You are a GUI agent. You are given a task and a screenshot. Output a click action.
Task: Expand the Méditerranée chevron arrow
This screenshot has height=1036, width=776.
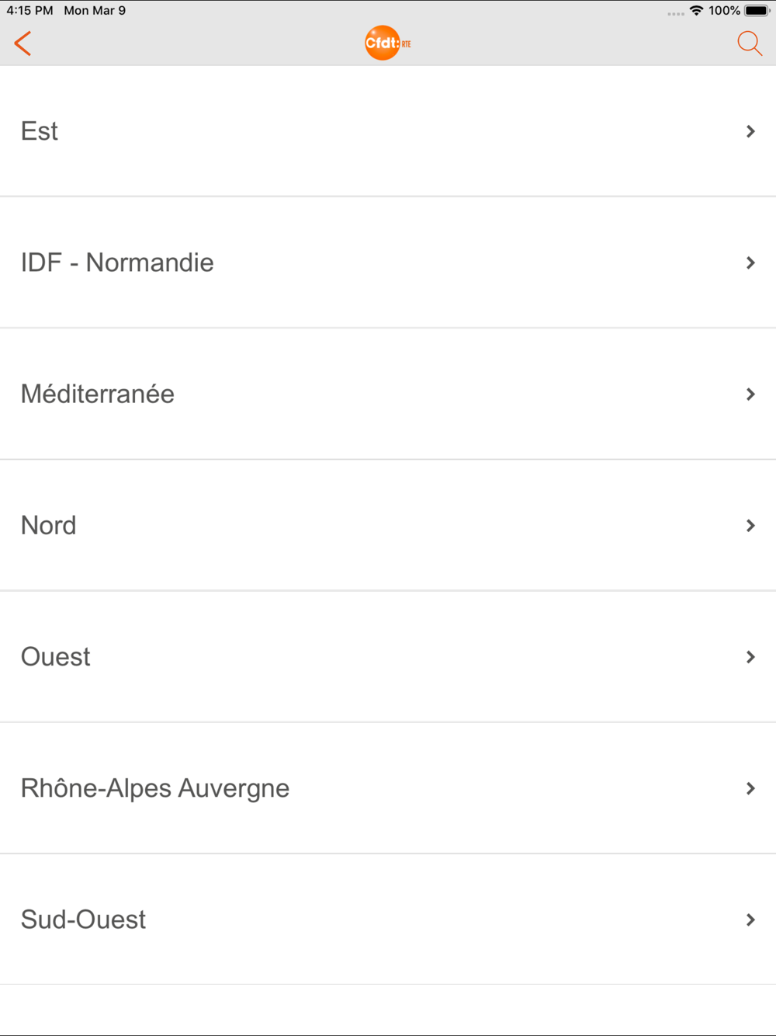[x=750, y=394]
